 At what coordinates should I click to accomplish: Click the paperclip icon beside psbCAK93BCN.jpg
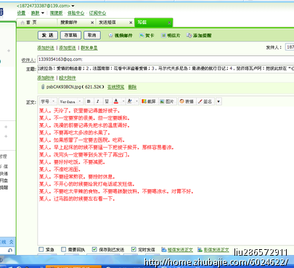pos(43,87)
